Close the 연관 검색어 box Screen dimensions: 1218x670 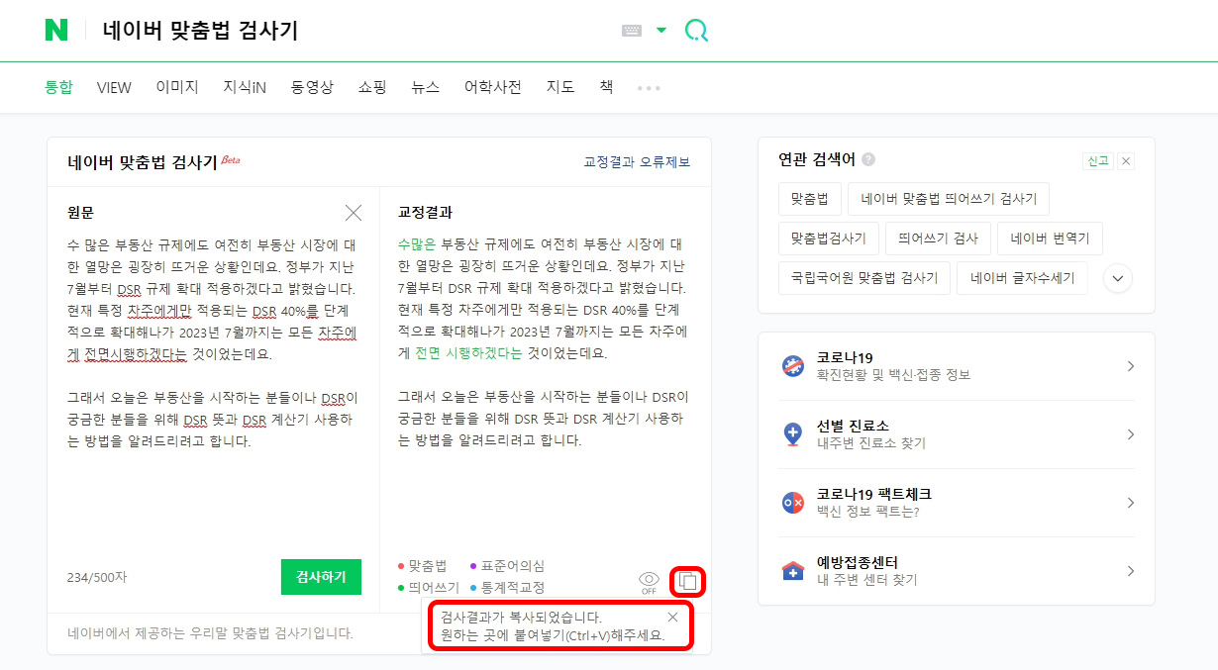pos(1126,161)
